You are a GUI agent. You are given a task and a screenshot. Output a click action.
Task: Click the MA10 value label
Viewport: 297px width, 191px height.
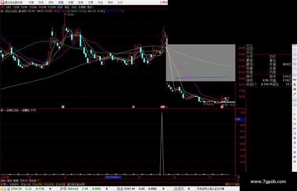click(x=44, y=11)
